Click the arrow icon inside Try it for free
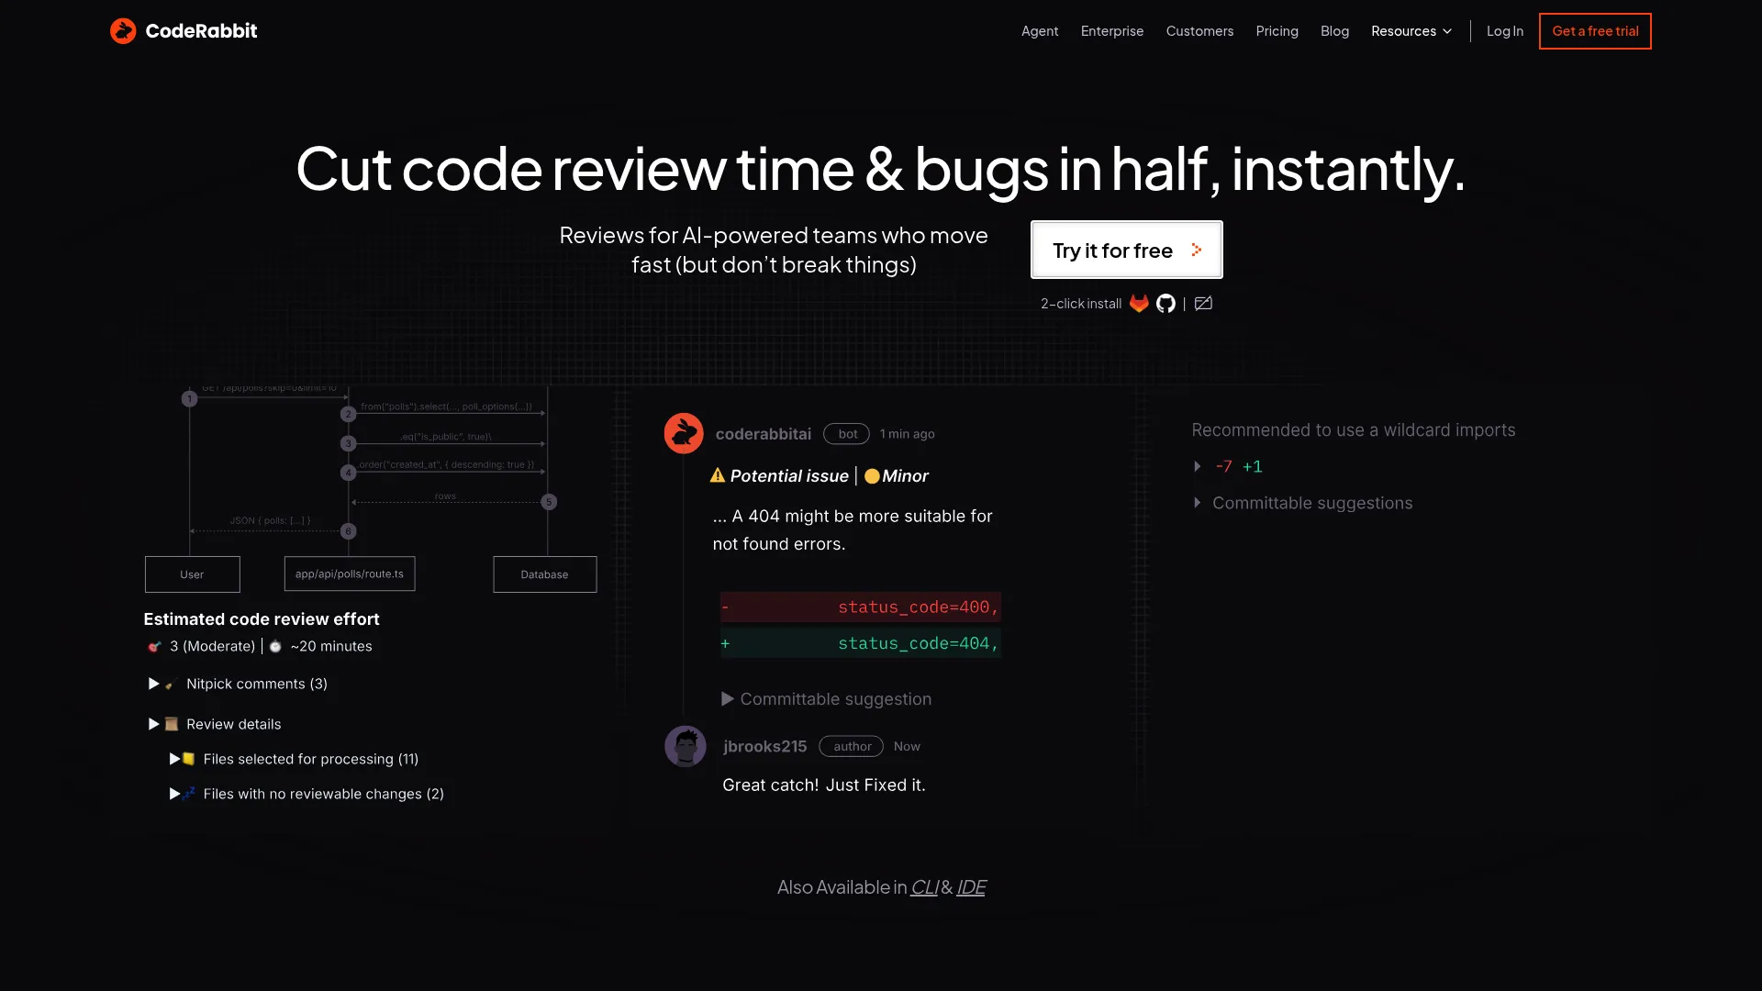This screenshot has width=1762, height=991. click(1197, 250)
